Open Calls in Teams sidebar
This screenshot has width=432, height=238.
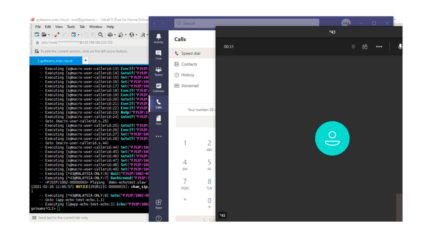[159, 104]
